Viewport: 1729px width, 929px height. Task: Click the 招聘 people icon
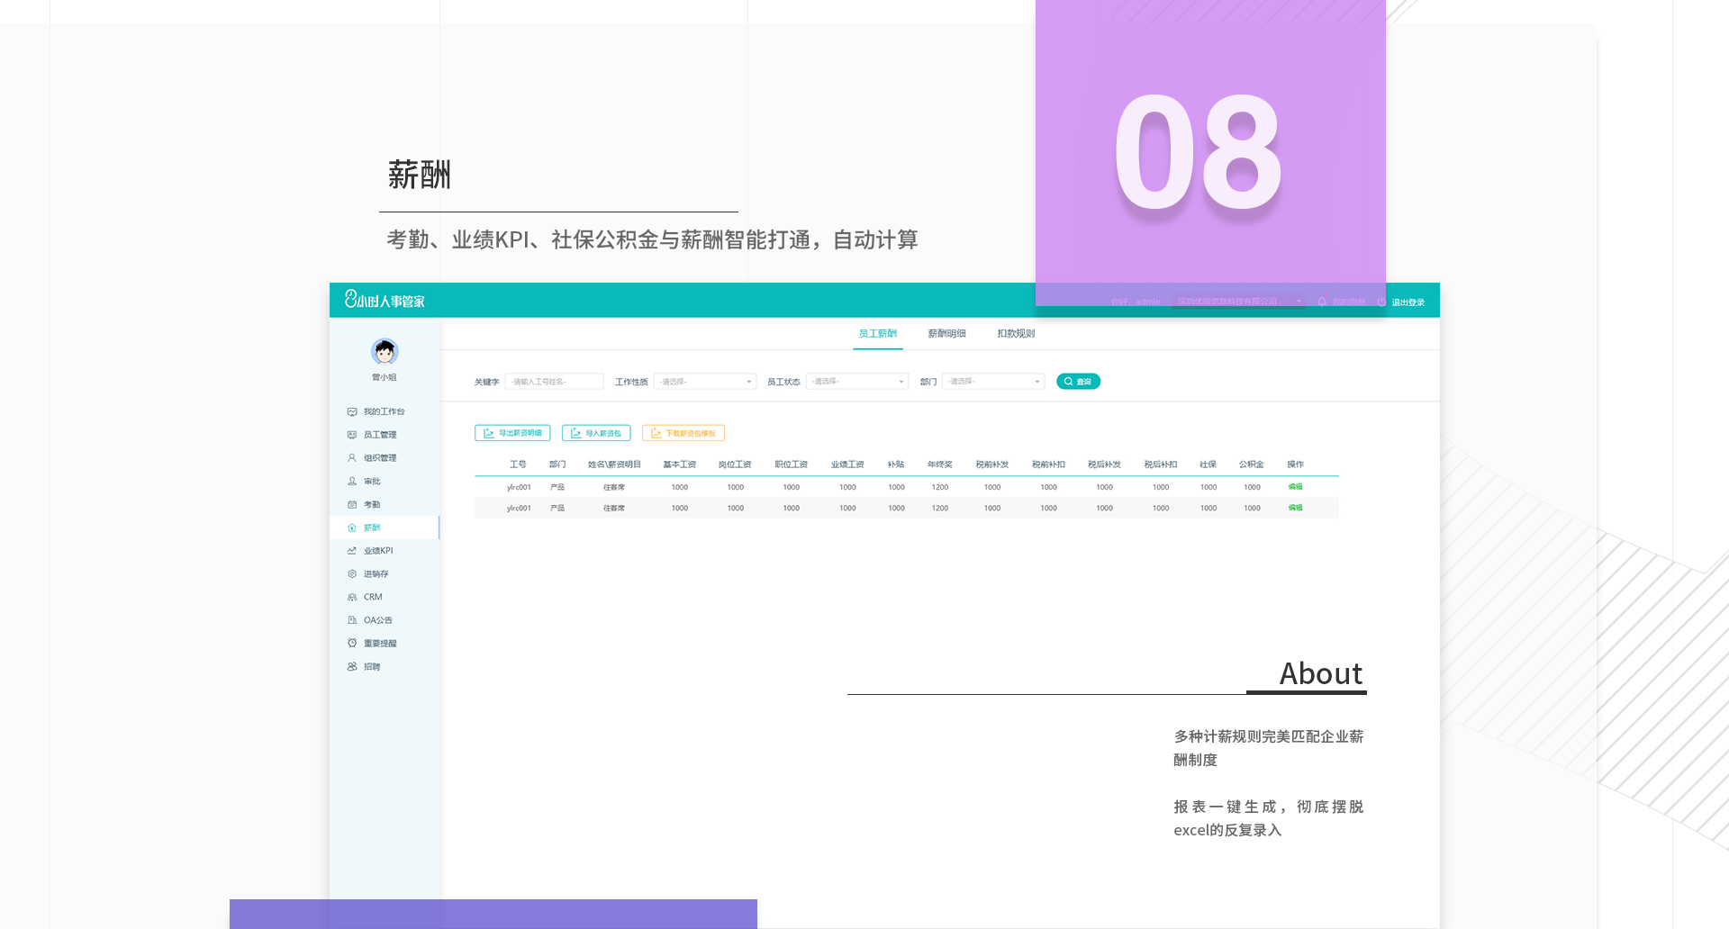tap(352, 667)
